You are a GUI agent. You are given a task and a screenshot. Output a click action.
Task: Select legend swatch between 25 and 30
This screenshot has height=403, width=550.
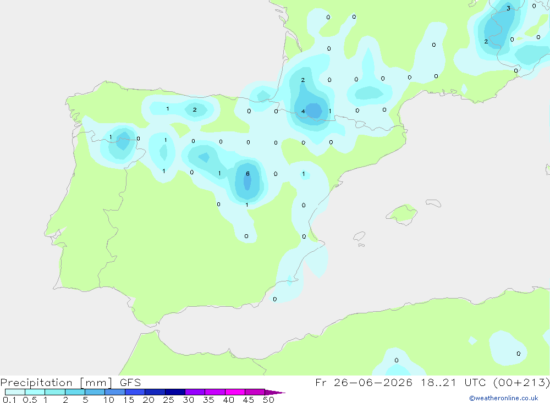pos(175,392)
